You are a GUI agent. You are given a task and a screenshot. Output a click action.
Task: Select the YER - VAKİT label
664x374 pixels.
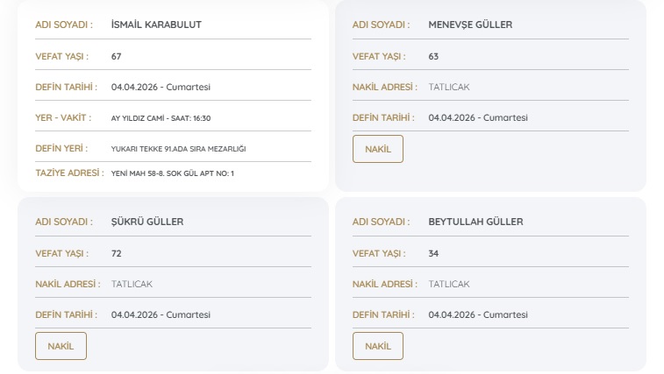64,118
